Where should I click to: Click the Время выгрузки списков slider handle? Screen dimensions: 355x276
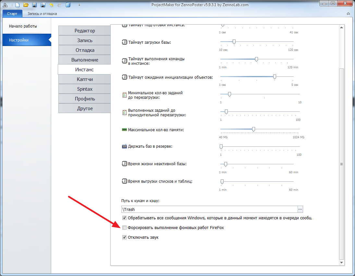click(222, 182)
